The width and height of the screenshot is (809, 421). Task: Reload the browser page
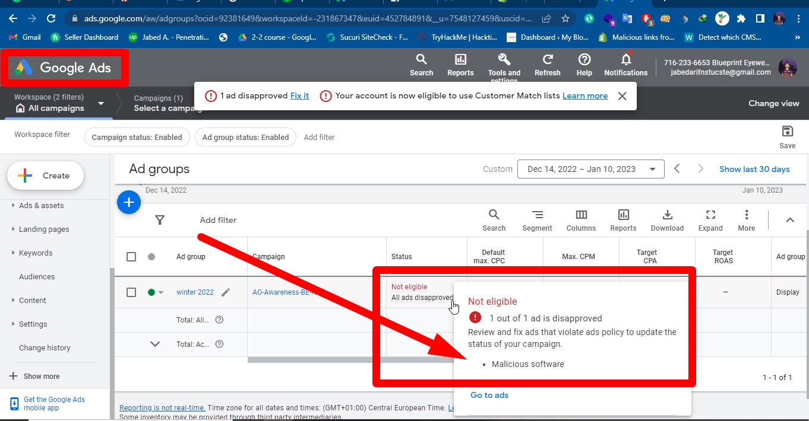51,18
